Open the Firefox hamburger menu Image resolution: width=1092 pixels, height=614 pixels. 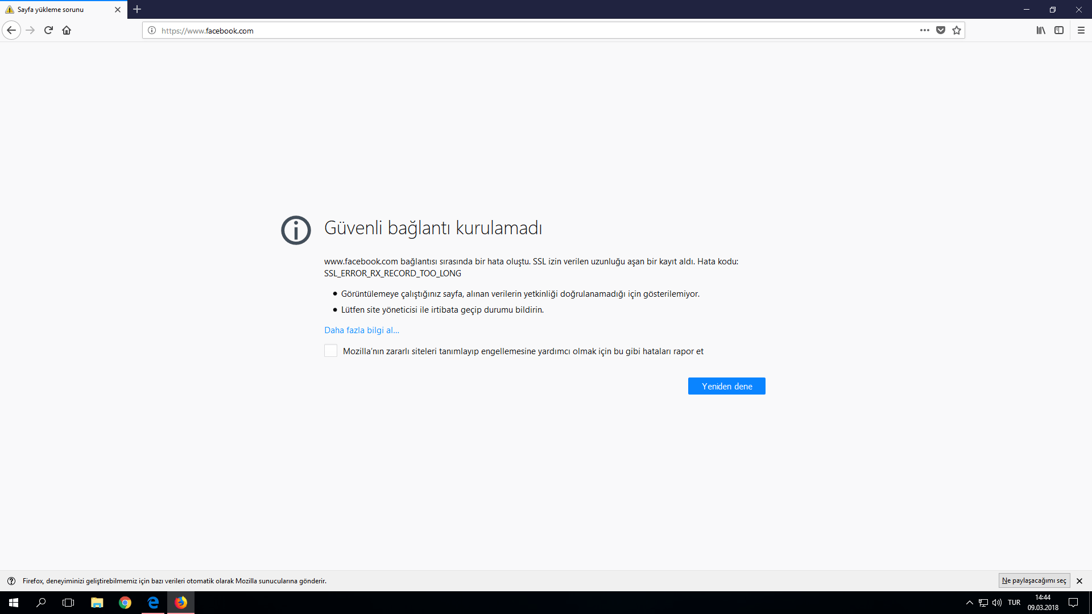pyautogui.click(x=1081, y=30)
